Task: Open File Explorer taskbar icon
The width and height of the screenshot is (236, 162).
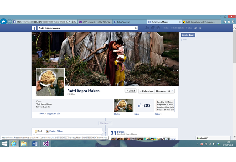Action: point(24,144)
